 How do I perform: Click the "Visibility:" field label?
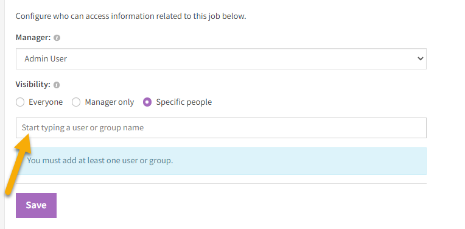point(33,85)
